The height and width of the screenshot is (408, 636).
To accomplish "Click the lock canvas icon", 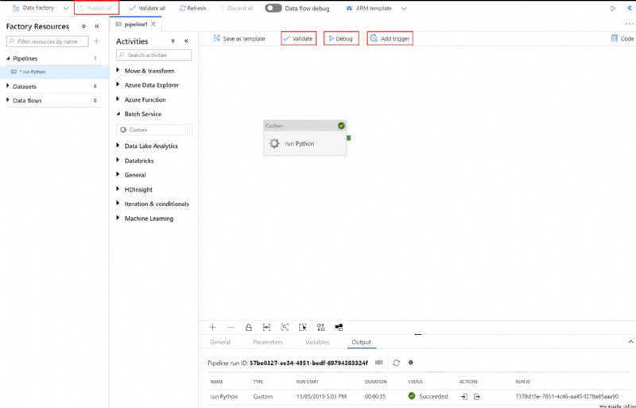I will point(249,327).
